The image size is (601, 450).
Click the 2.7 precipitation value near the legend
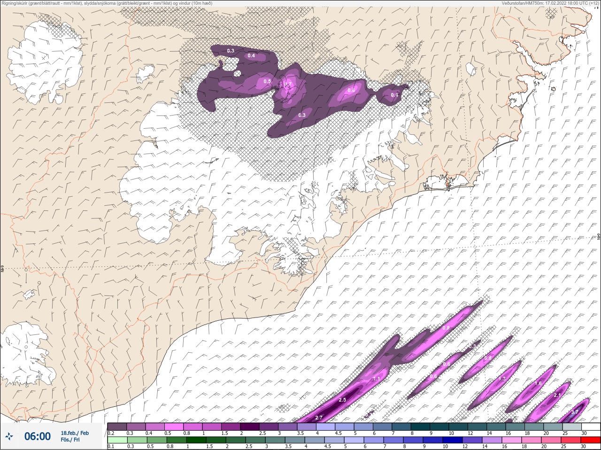point(319,418)
